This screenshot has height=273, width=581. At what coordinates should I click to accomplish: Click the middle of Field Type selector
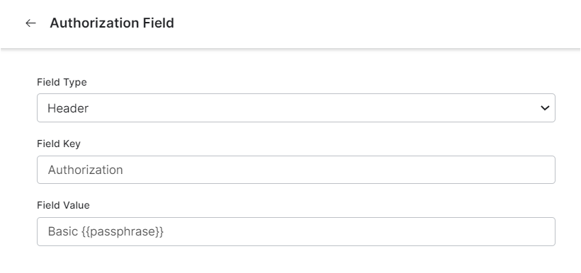296,108
